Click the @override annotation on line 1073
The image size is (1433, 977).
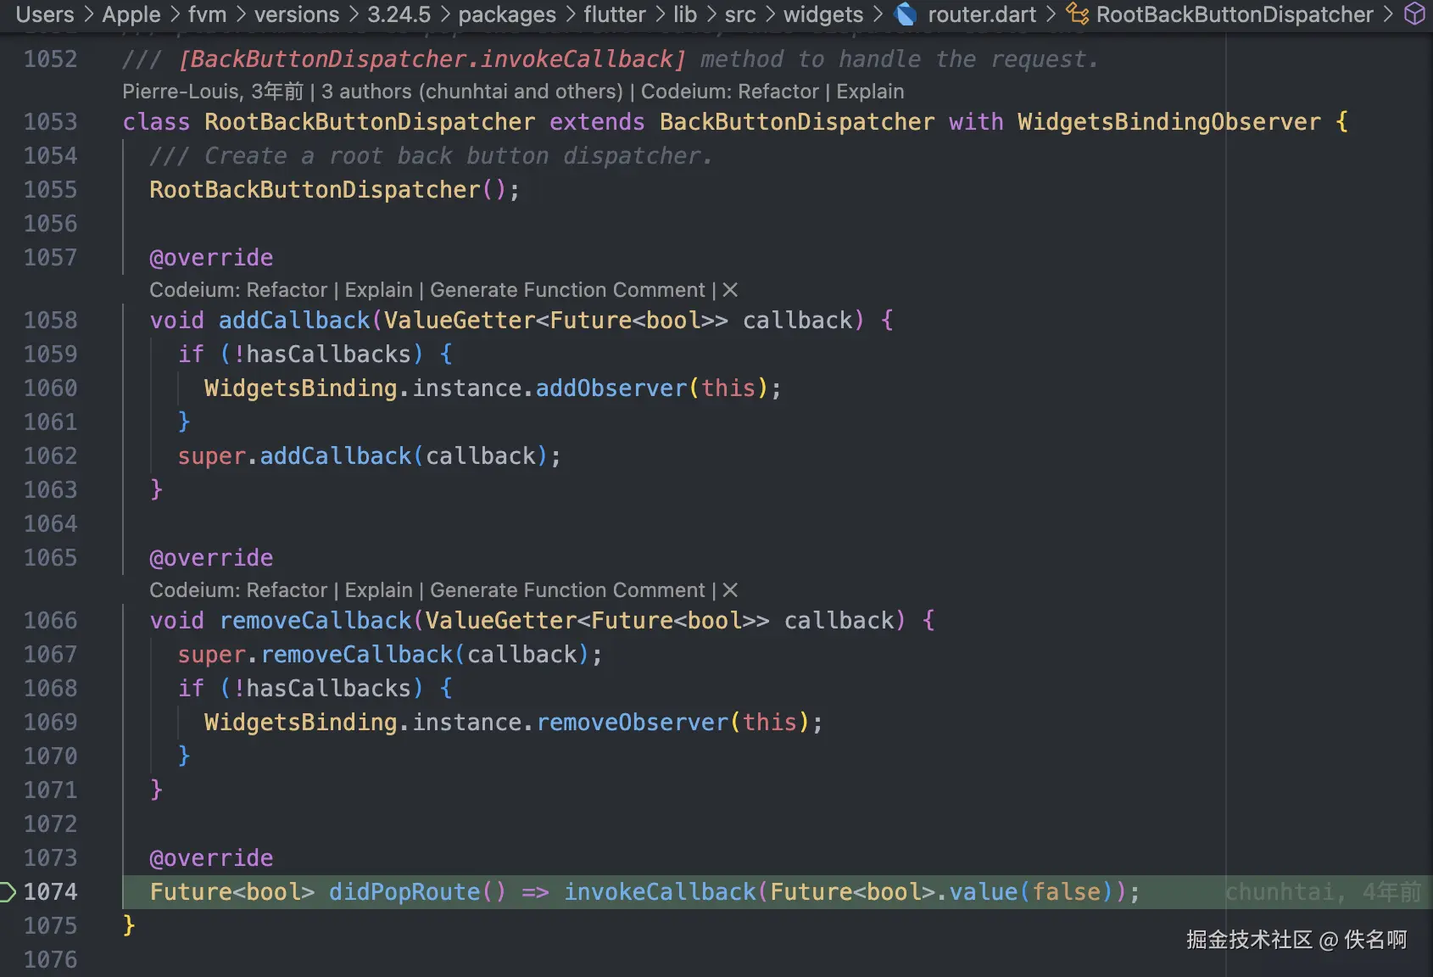pyautogui.click(x=211, y=858)
